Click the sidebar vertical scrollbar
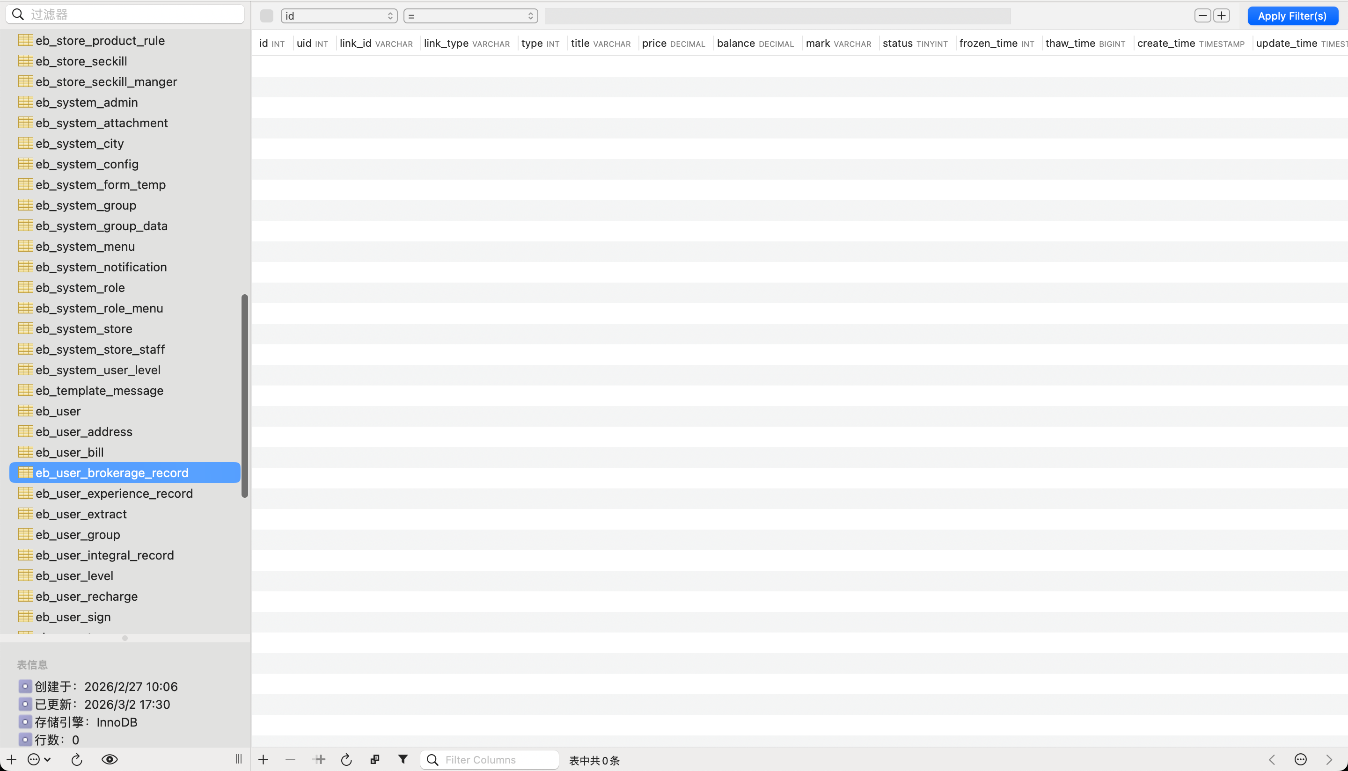 tap(245, 396)
